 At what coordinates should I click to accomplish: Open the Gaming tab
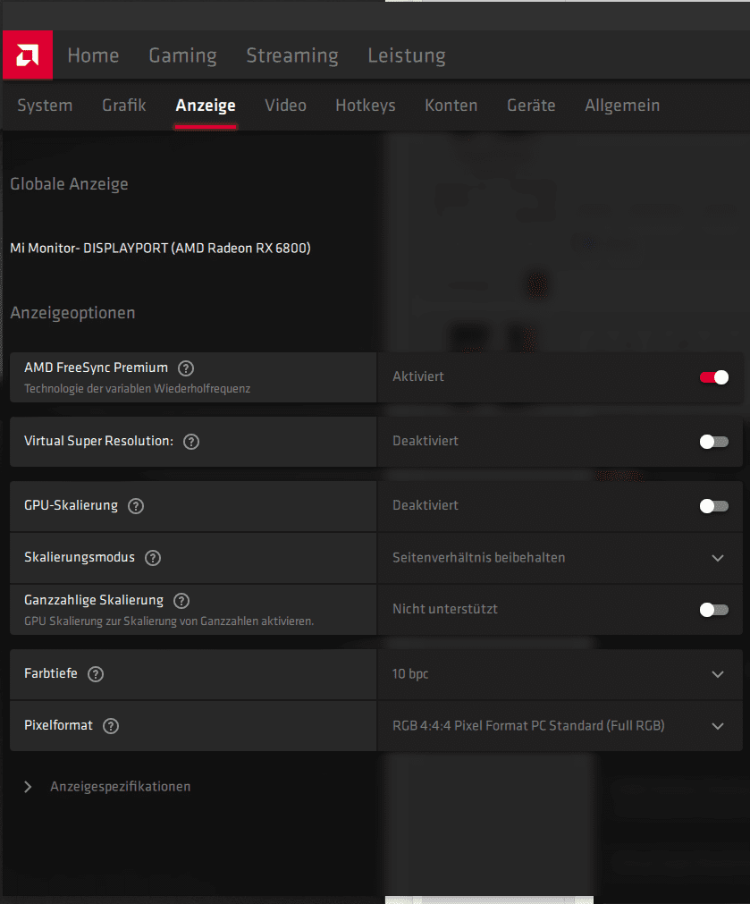coord(182,55)
